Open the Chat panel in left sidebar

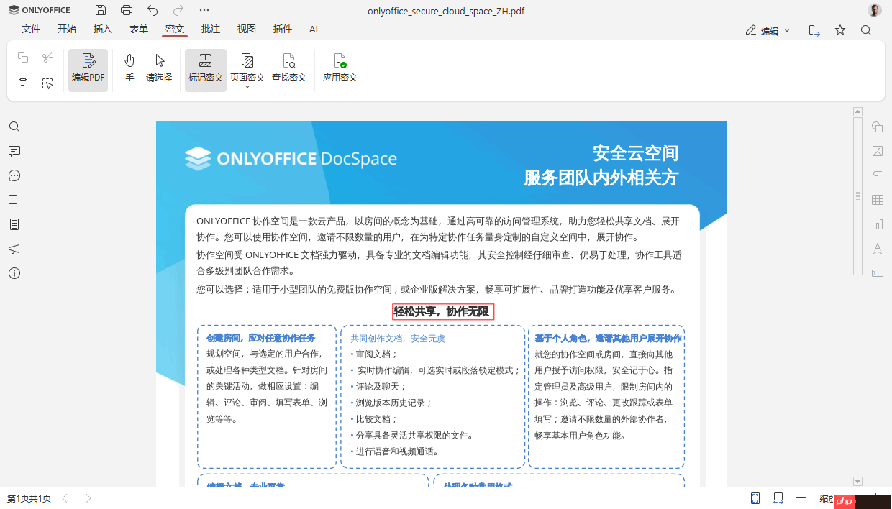pyautogui.click(x=14, y=175)
